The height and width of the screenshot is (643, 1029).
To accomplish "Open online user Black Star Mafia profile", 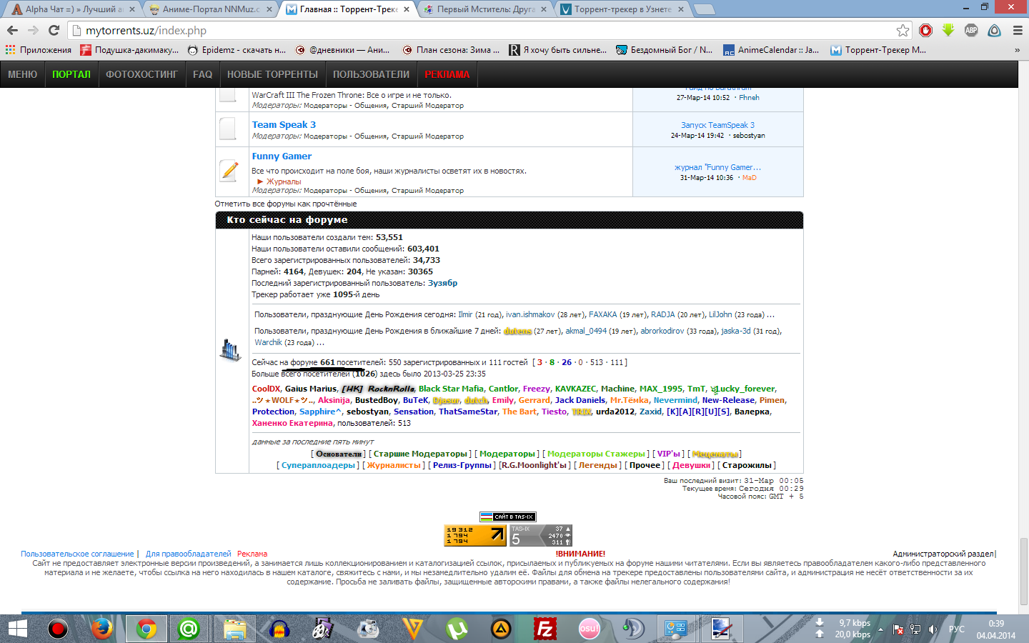I will 451,389.
